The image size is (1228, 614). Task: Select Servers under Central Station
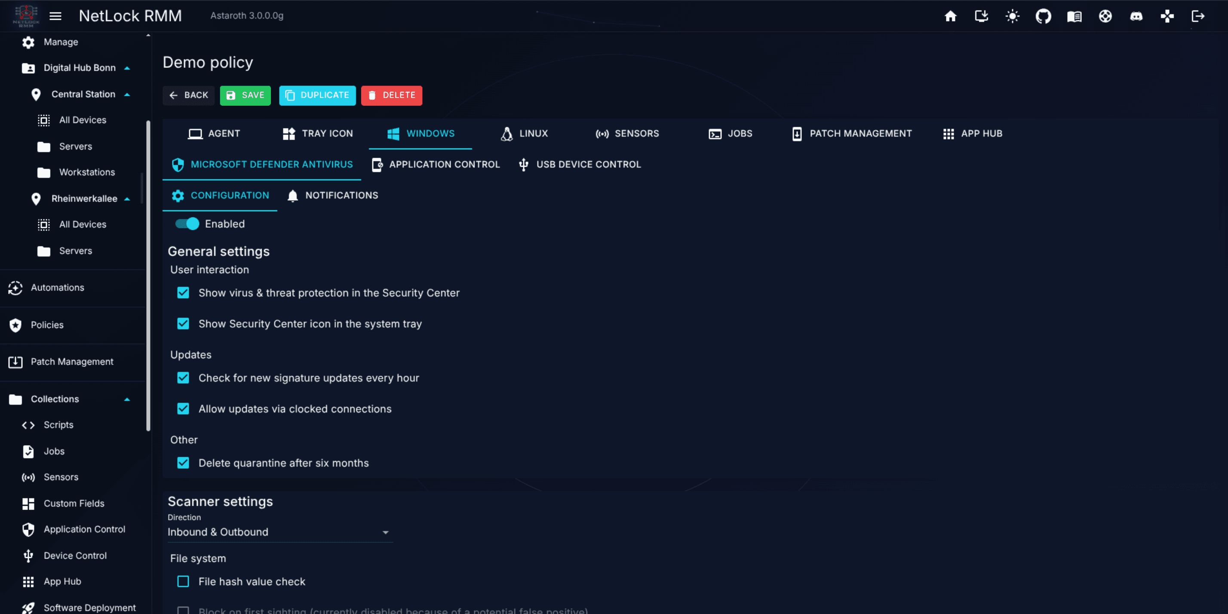[x=75, y=146]
